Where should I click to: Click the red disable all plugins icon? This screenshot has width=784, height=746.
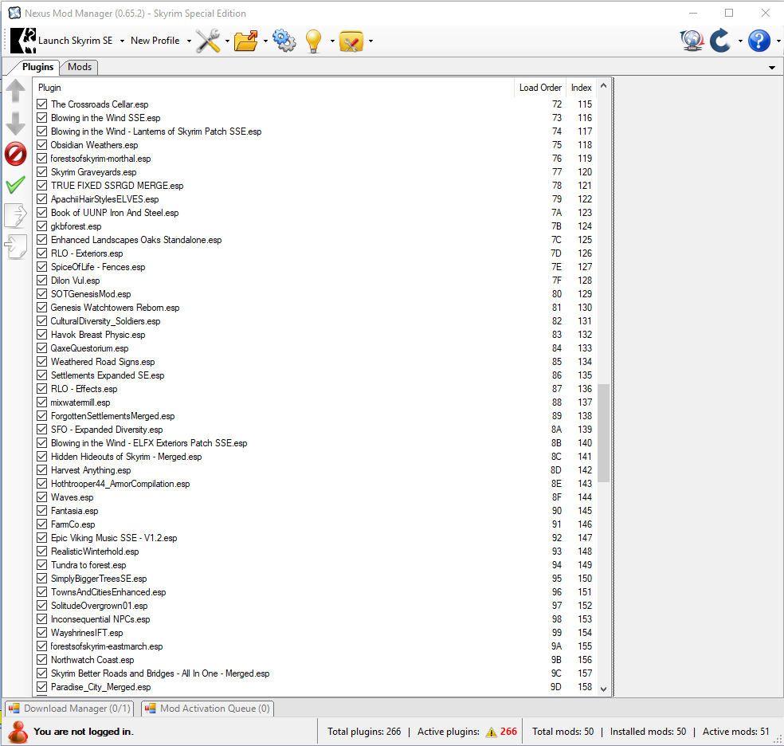tap(16, 154)
